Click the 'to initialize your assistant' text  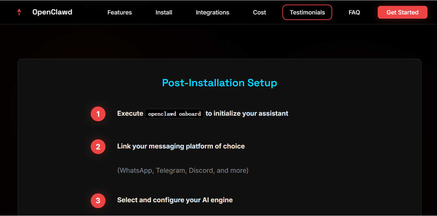[x=247, y=113]
